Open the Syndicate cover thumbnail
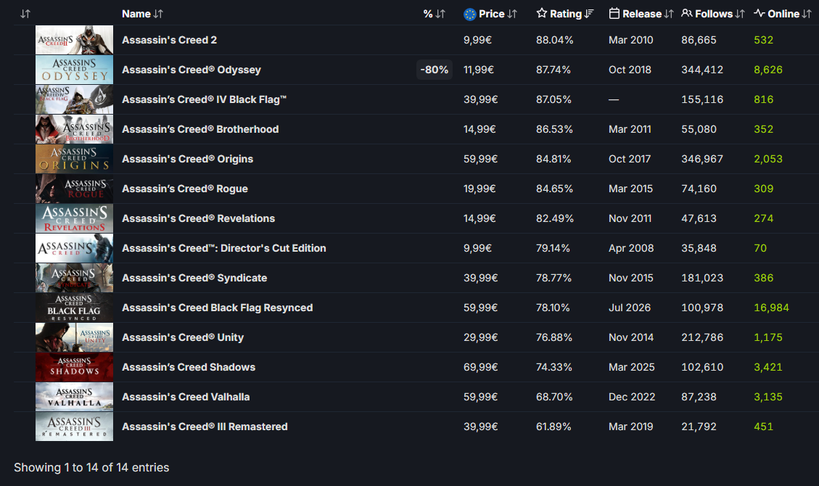The image size is (819, 486). pyautogui.click(x=74, y=279)
